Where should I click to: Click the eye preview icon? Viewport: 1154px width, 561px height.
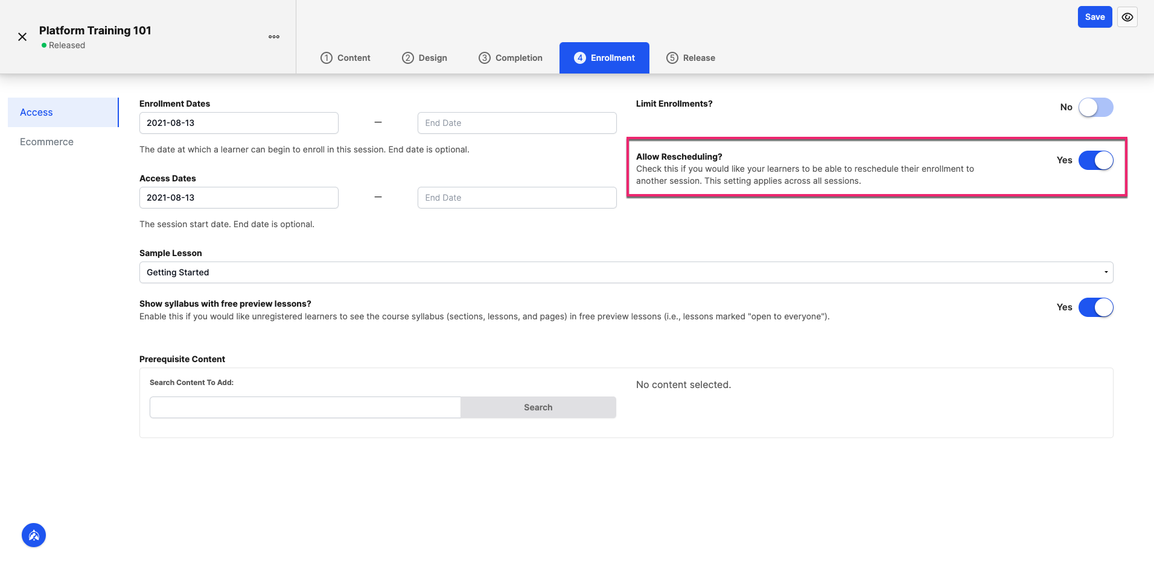1127,17
